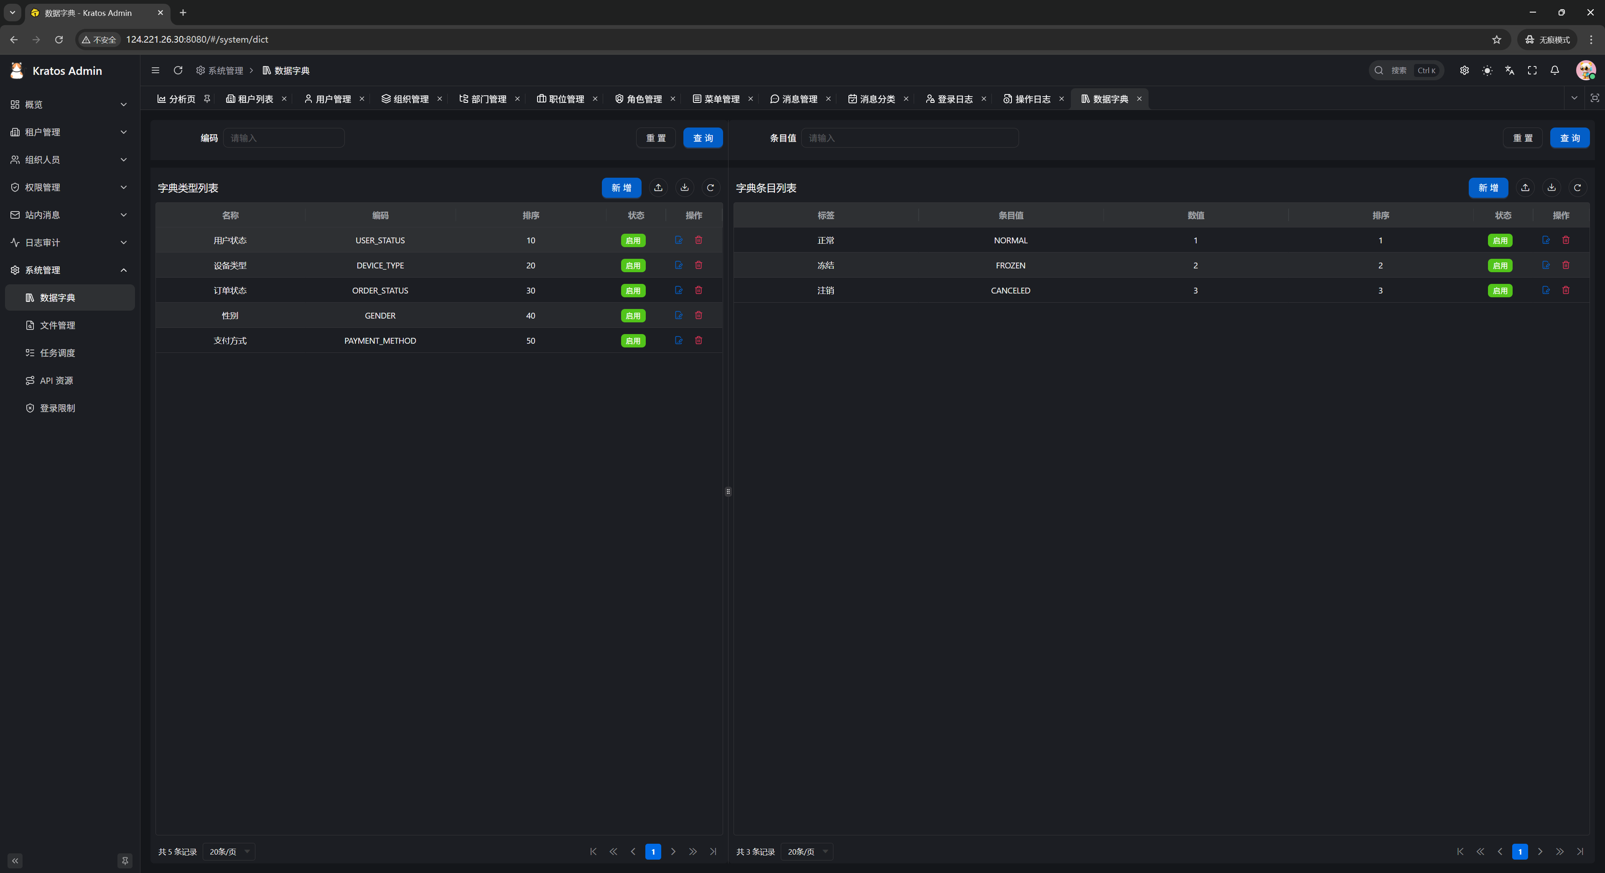Upload icon in 字典类型列表 toolbar
This screenshot has height=873, width=1605.
click(x=658, y=188)
